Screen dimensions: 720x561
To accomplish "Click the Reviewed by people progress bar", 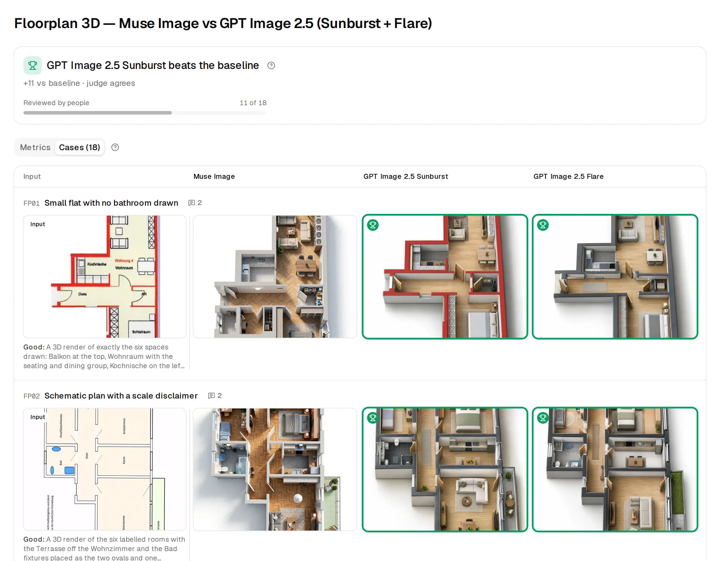I will coord(145,113).
